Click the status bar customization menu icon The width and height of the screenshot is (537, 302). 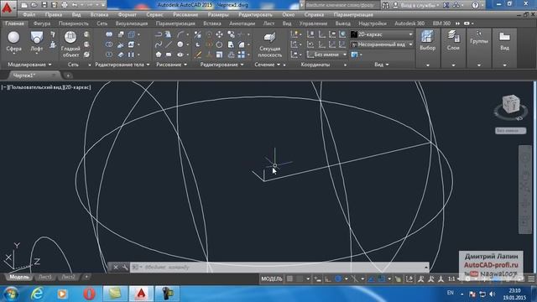tap(531, 279)
